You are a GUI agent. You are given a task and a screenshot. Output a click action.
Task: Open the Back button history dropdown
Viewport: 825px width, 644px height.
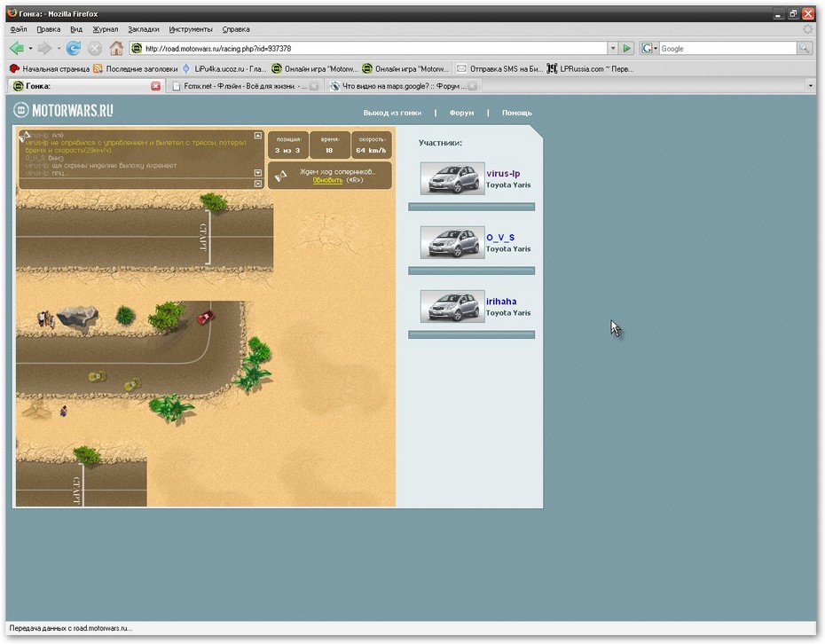(30, 49)
